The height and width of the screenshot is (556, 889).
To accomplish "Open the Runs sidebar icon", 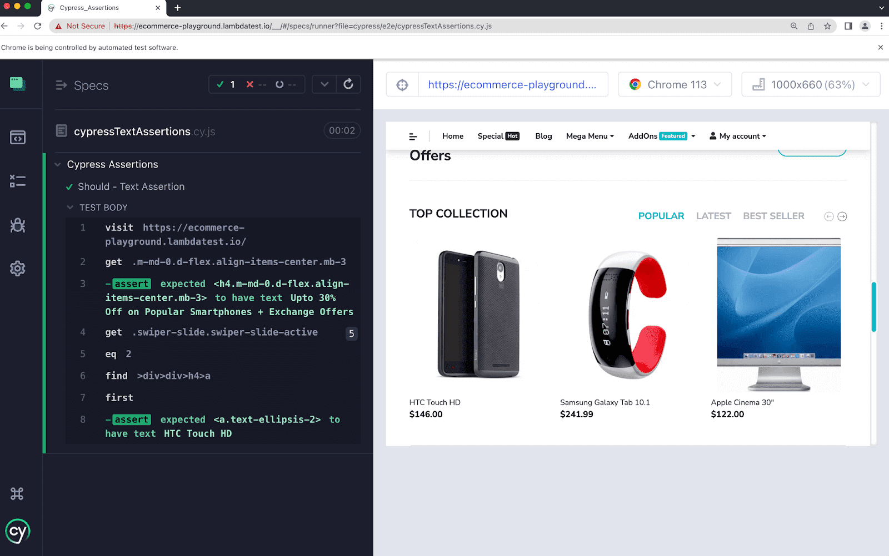I will click(x=17, y=181).
